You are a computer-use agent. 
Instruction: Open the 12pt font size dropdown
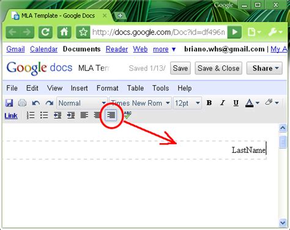pos(187,103)
